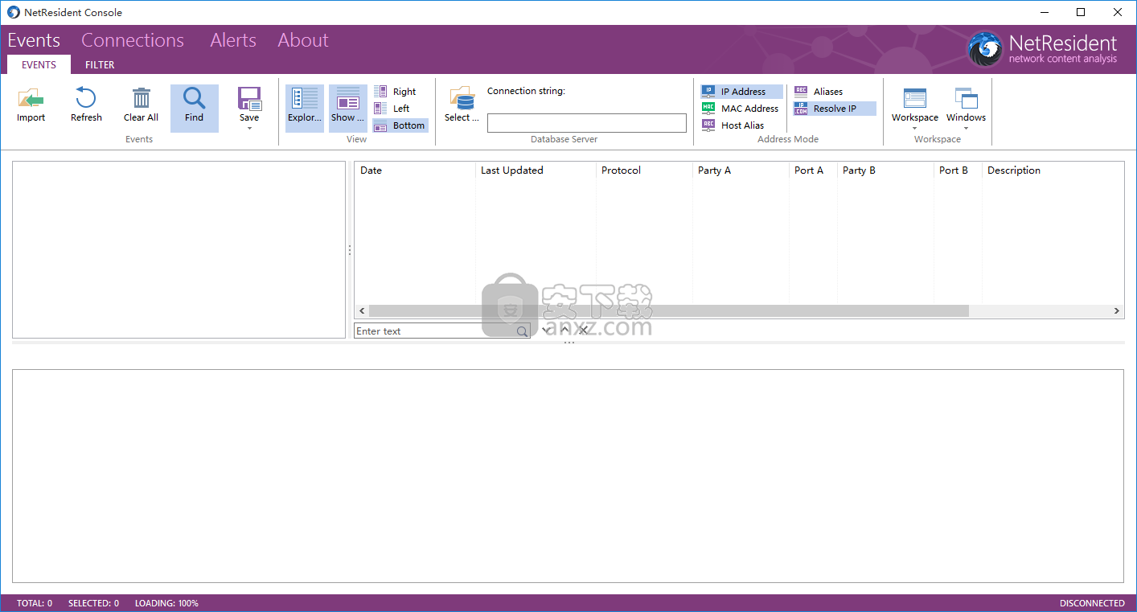Close the find bar with X
The height and width of the screenshot is (612, 1137).
point(583,330)
